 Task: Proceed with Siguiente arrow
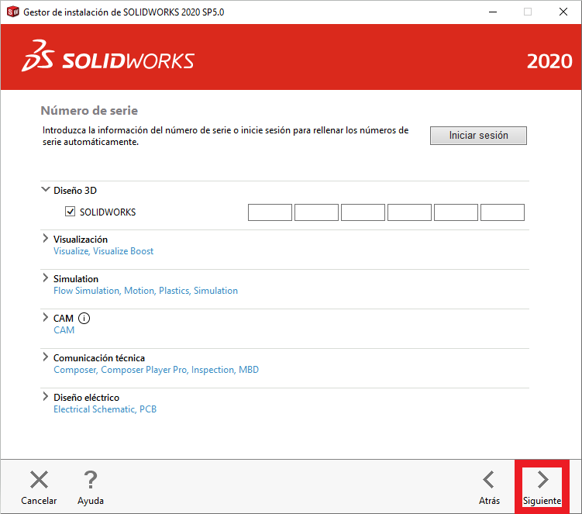click(542, 479)
